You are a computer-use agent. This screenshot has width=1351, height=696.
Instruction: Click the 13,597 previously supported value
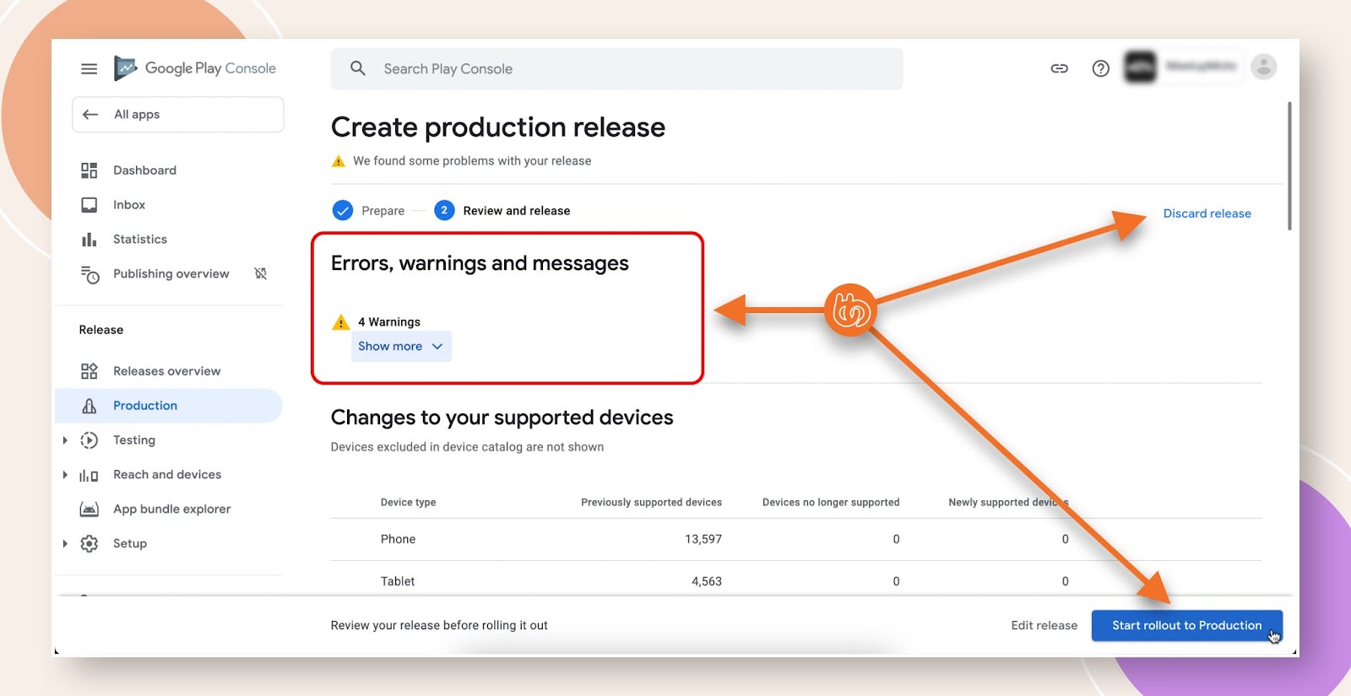[x=703, y=540]
